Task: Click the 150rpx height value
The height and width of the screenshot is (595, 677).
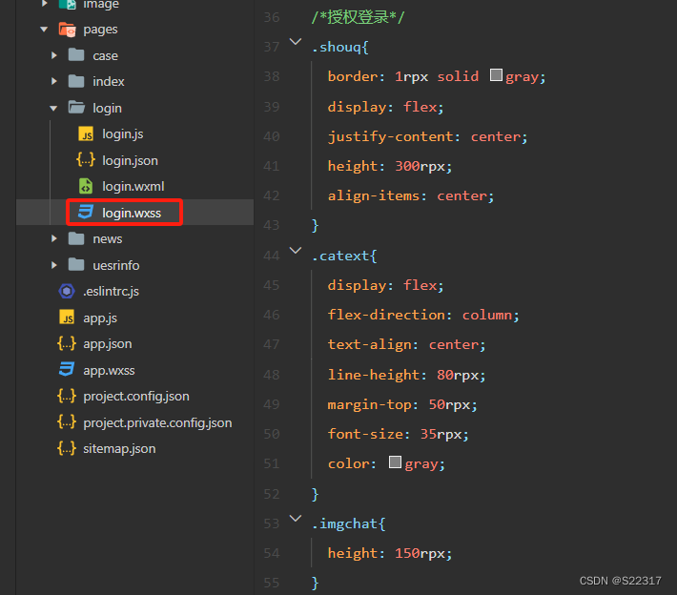Action: click(420, 553)
